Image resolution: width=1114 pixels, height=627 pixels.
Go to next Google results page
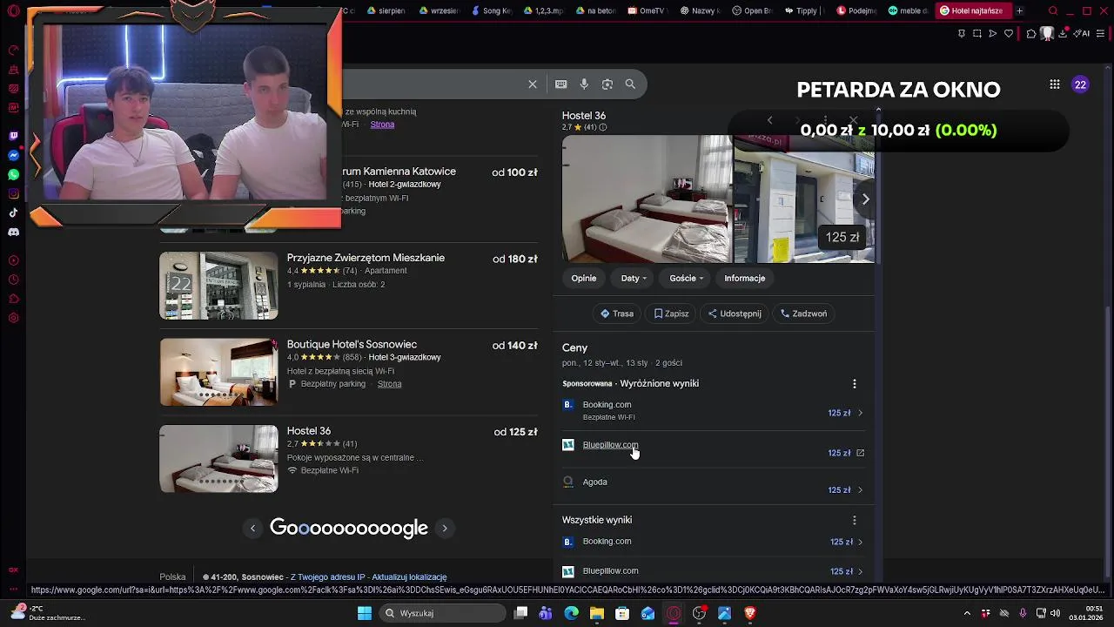pos(445,528)
